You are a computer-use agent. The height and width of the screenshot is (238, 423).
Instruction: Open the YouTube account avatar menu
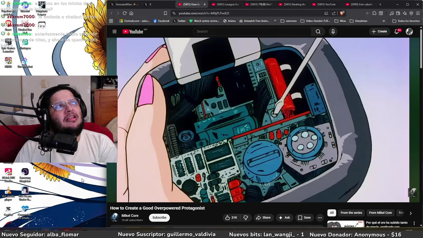point(409,31)
